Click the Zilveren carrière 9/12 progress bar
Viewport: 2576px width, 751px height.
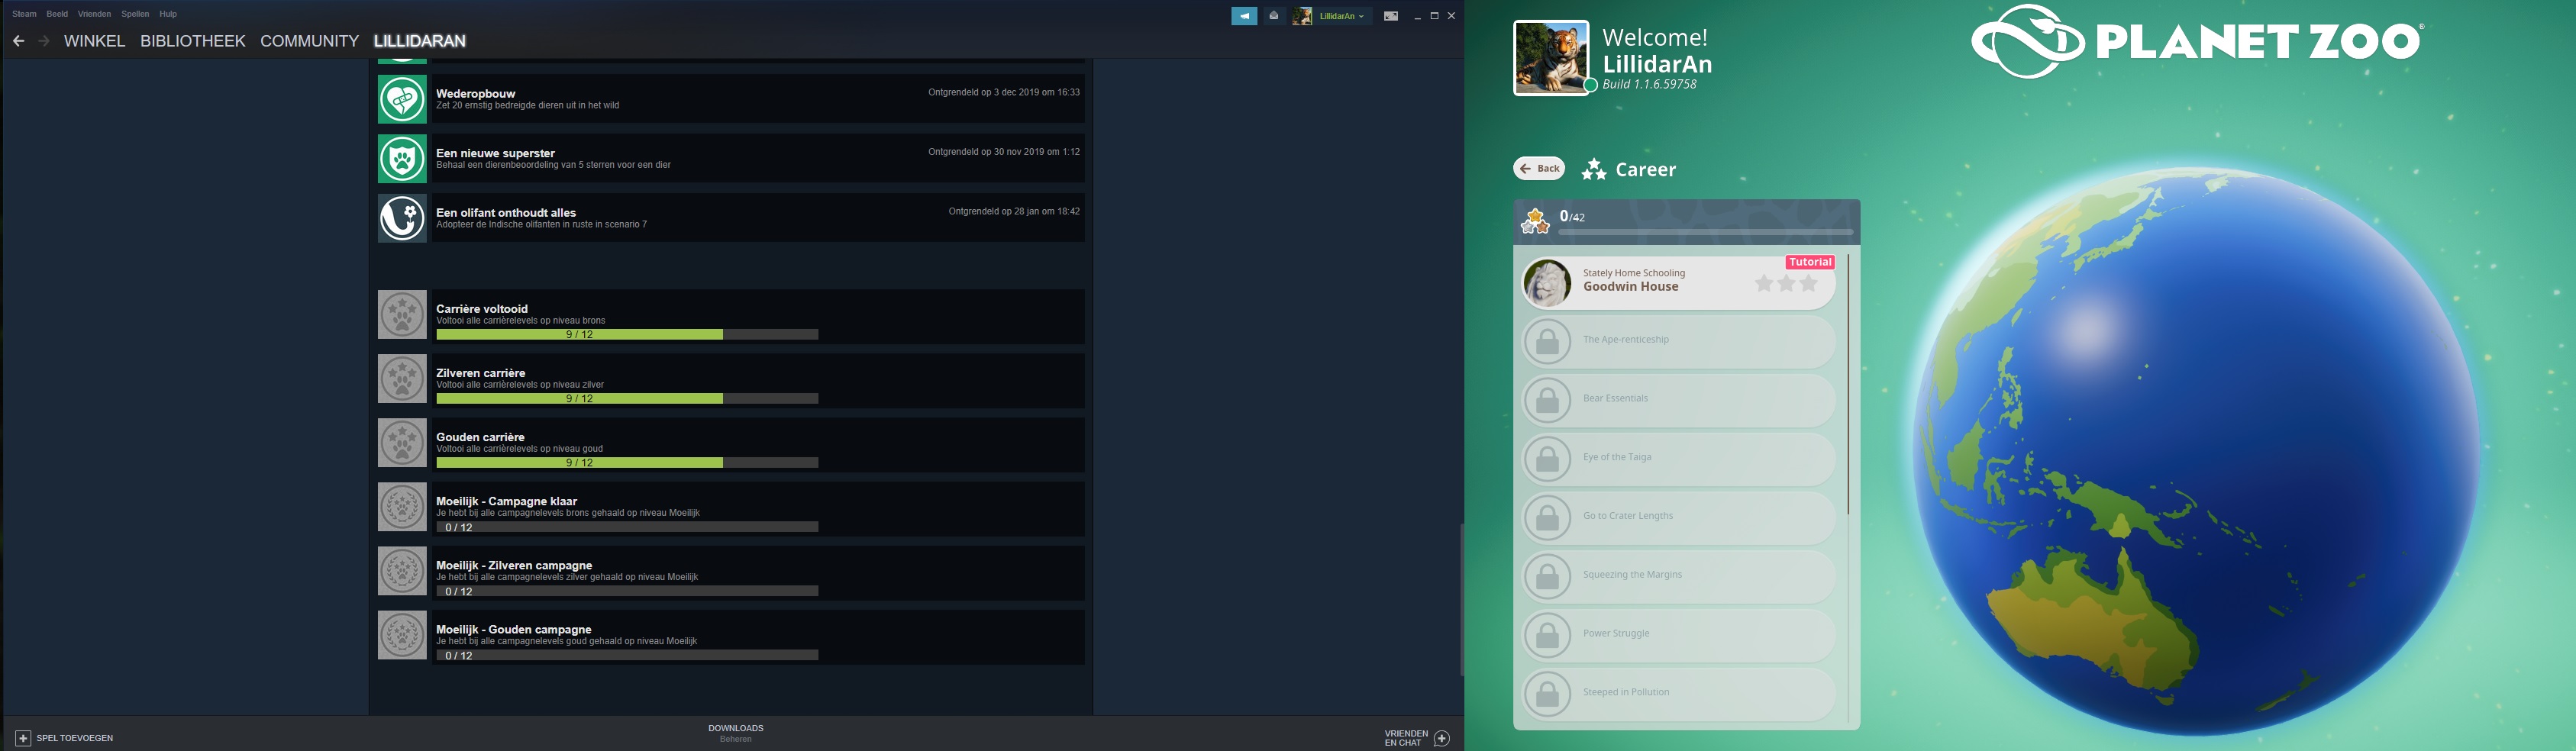point(627,399)
